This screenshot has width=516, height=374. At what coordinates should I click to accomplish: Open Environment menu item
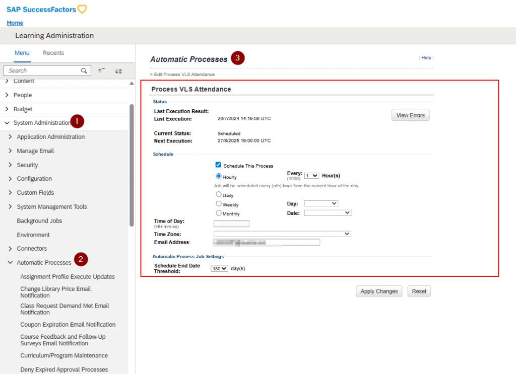(x=33, y=235)
